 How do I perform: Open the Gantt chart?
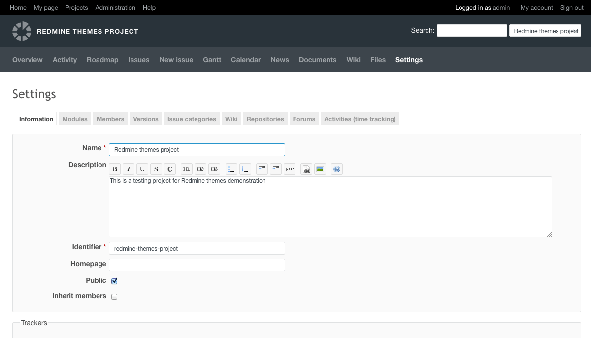click(212, 60)
